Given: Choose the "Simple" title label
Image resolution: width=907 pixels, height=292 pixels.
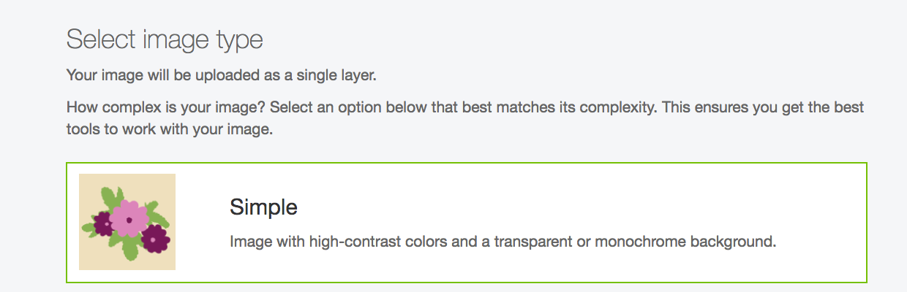Looking at the screenshot, I should click(263, 207).
